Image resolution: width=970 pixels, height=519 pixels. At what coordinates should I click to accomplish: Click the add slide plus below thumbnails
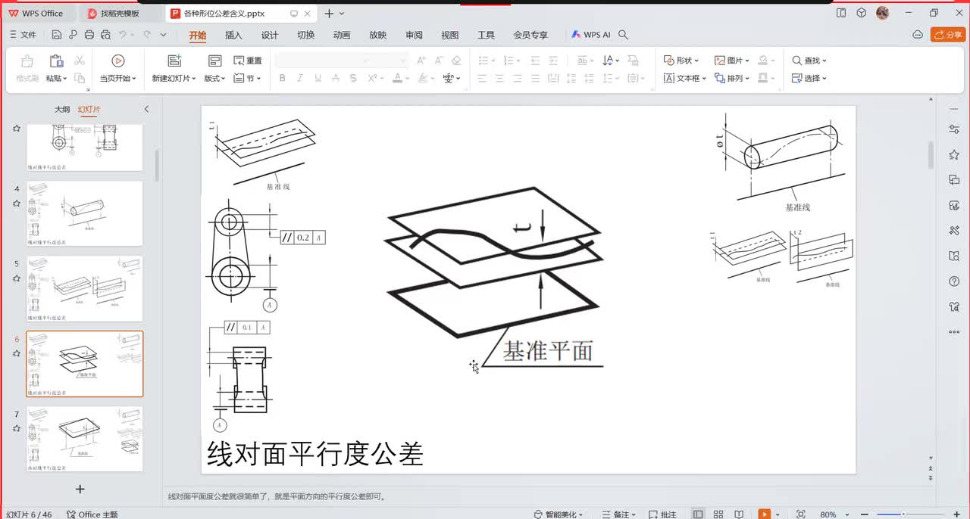coord(80,489)
